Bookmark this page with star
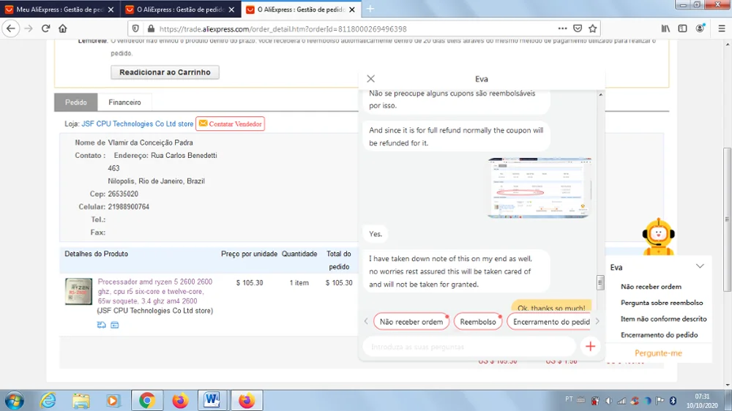 592,29
